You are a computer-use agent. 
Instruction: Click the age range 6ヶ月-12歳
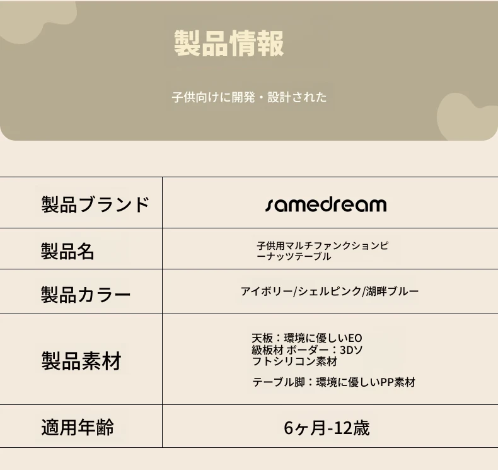pos(327,428)
